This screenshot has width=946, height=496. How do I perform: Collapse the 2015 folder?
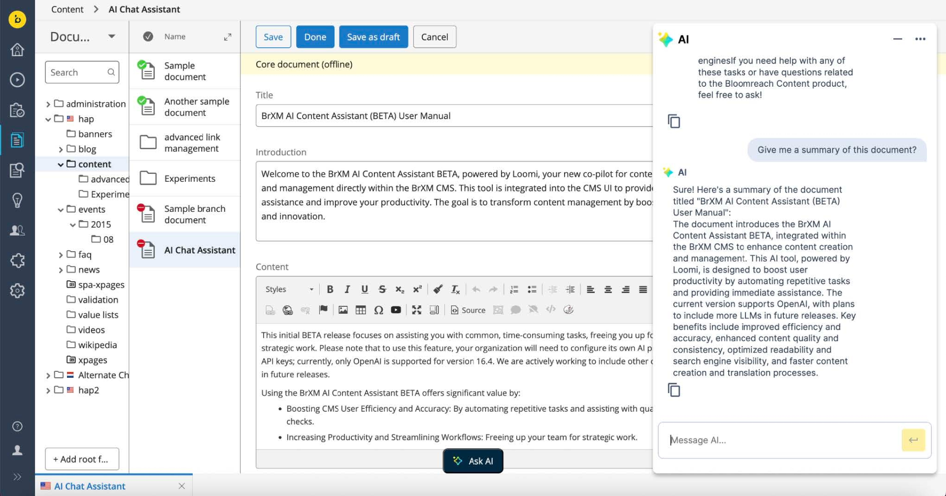73,225
